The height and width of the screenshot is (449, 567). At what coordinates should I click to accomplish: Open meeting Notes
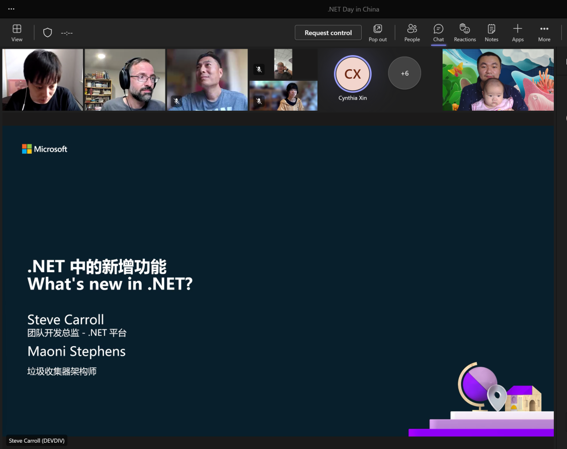point(491,33)
